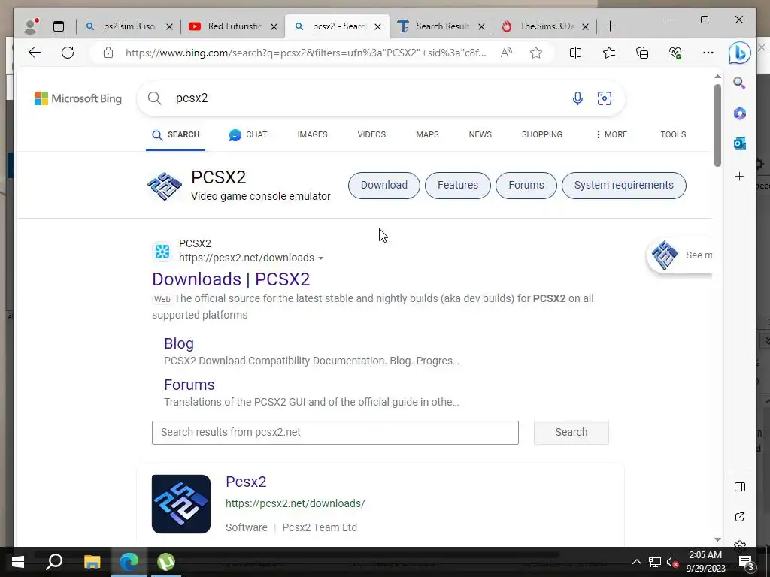Screen dimensions: 770x577
Task: Switch to the 'ps2 sim 3 iso' tab
Action: tap(129, 26)
